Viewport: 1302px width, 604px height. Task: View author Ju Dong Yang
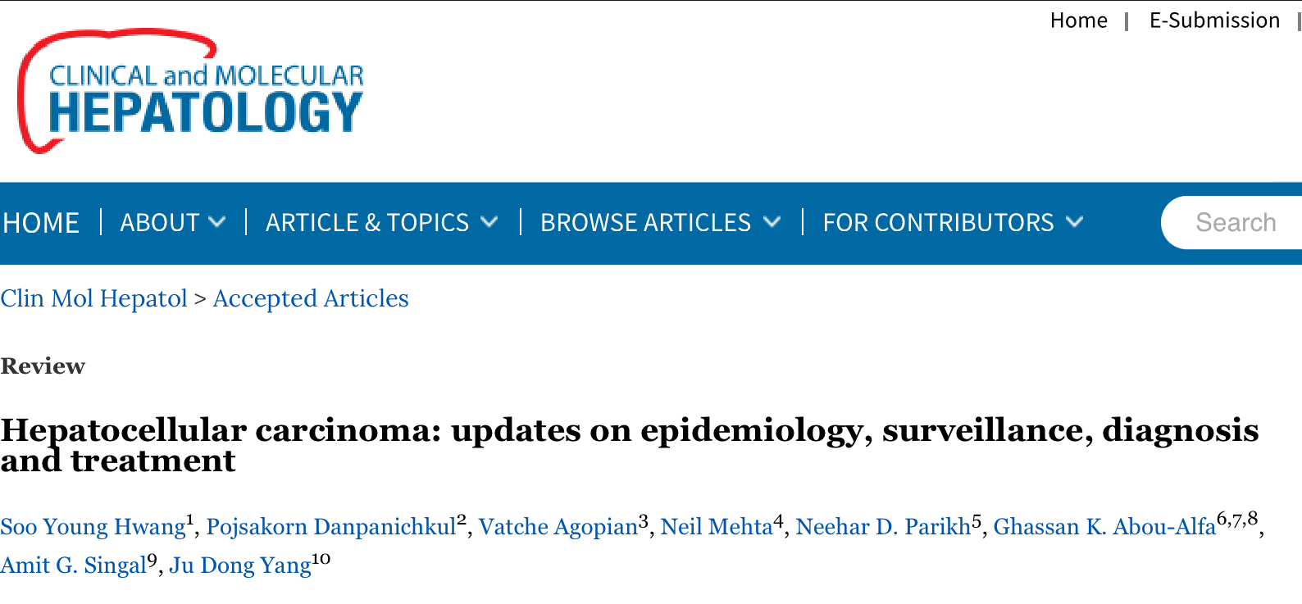[x=240, y=565]
